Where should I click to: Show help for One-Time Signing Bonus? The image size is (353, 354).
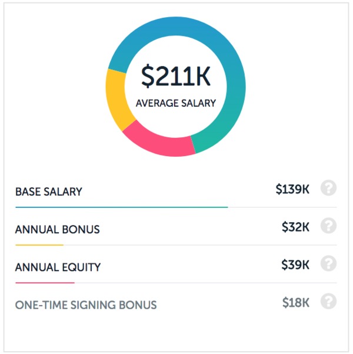pyautogui.click(x=328, y=301)
